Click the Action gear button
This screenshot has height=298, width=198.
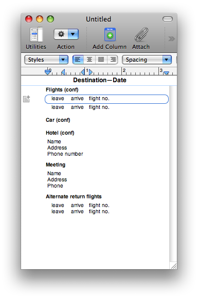[x=61, y=34]
